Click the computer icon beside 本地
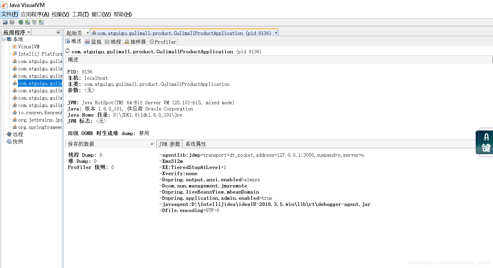493x268 pixels. 9,39
